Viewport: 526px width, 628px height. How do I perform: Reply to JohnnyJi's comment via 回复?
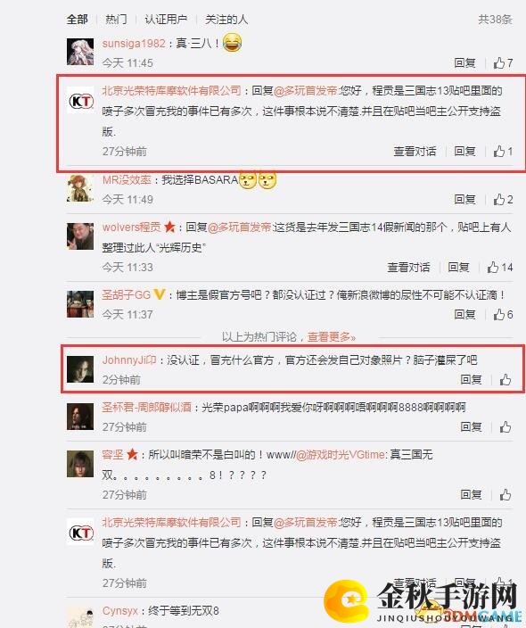coord(471,379)
